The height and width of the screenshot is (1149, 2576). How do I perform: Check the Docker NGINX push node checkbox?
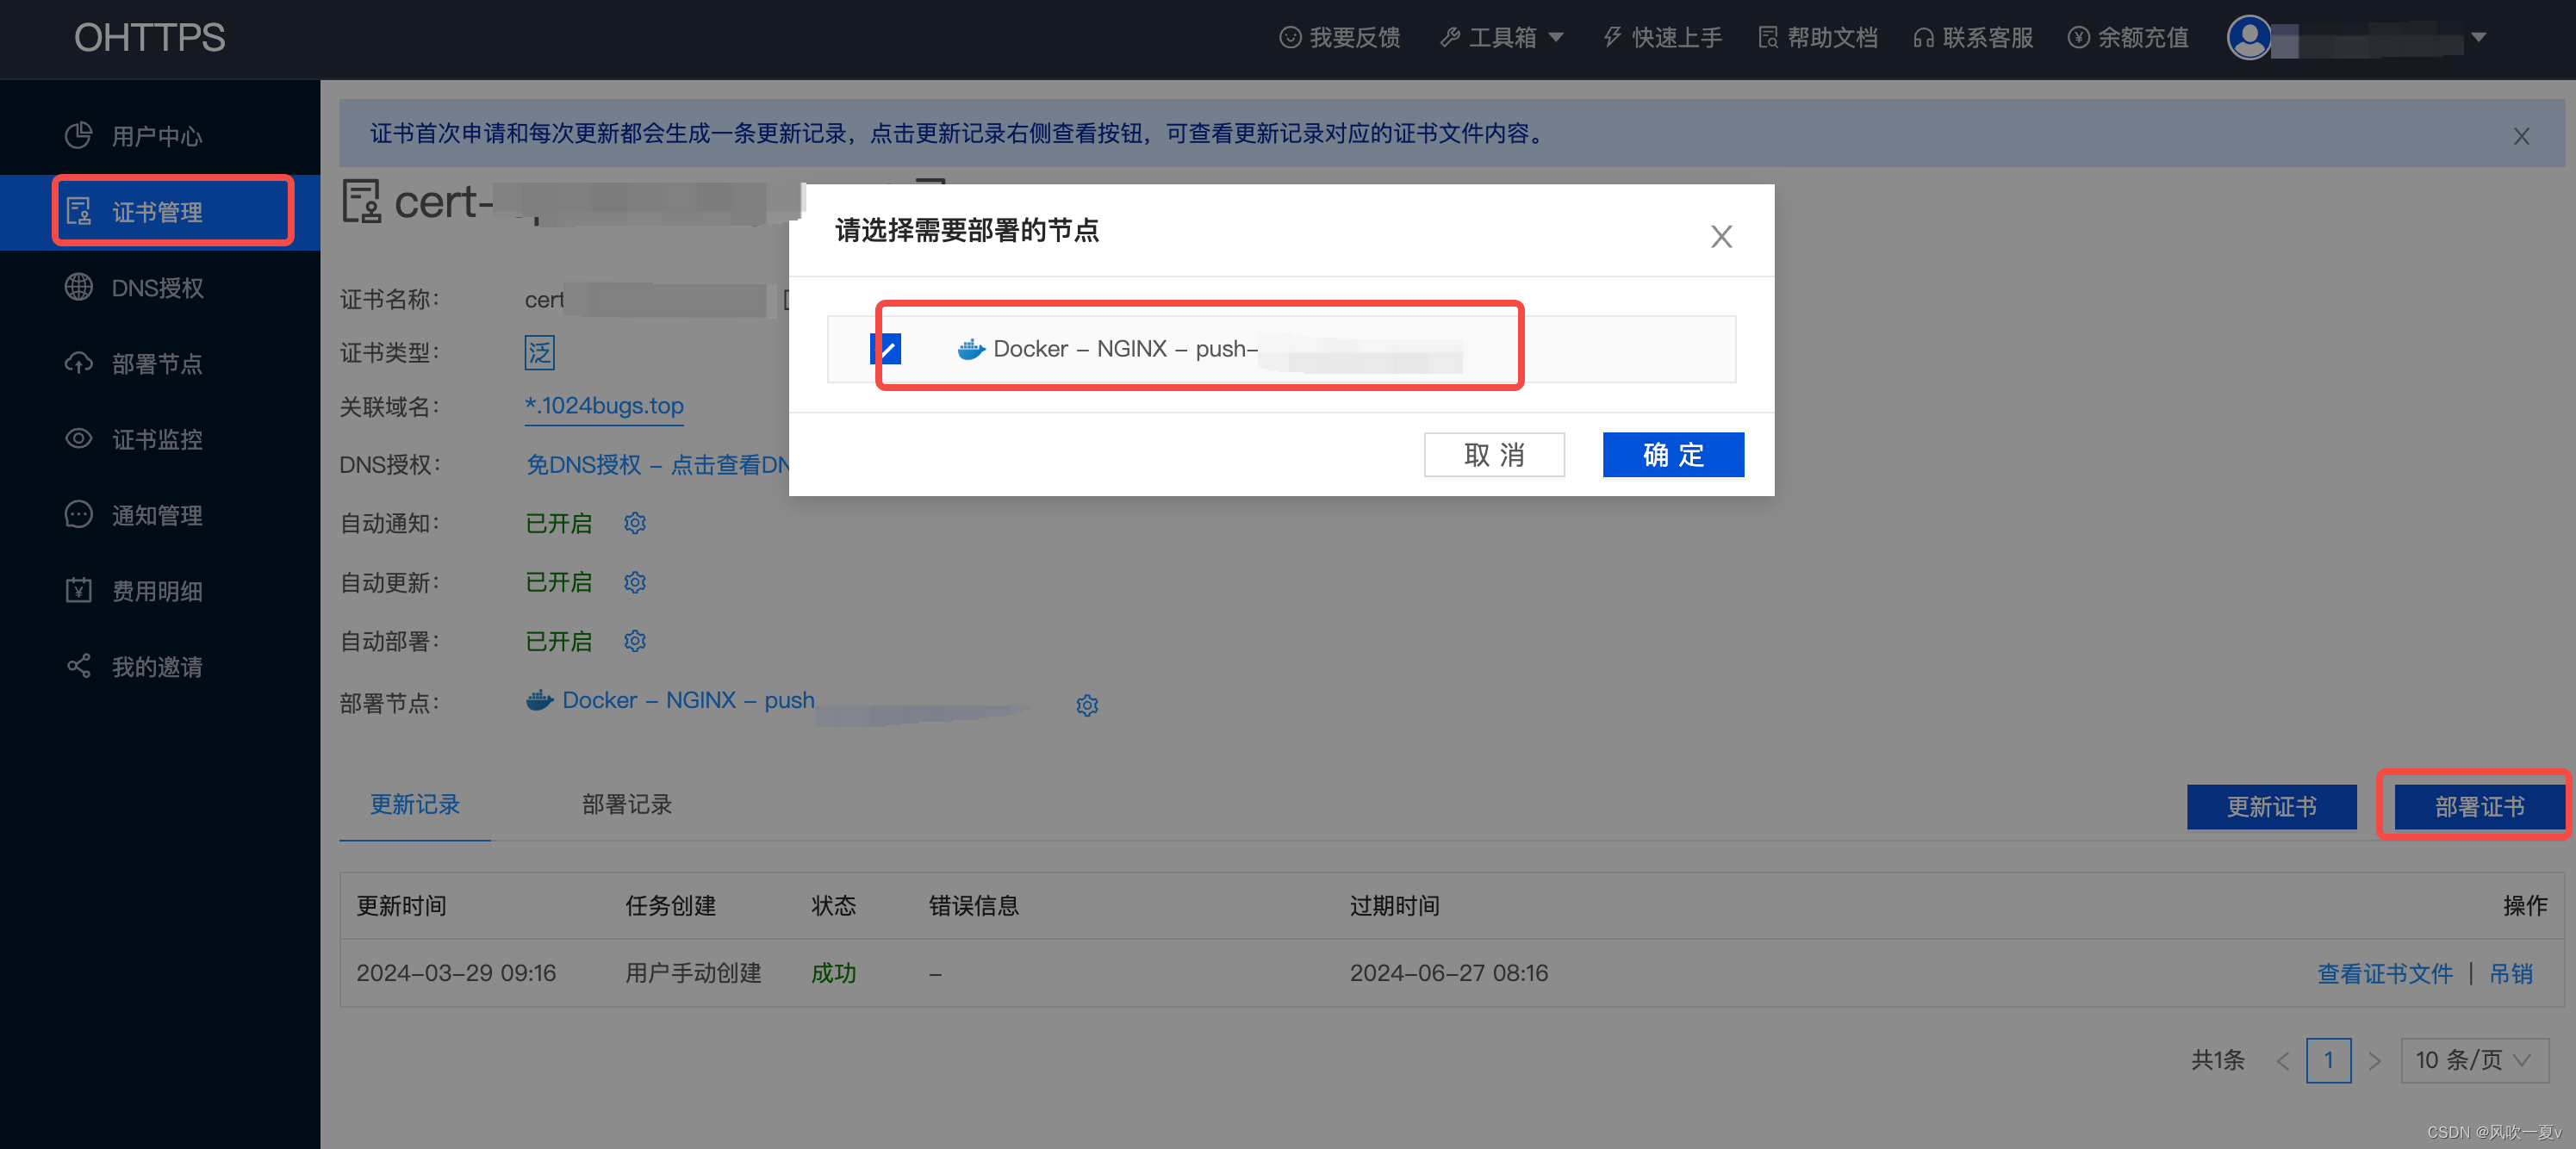tap(886, 348)
